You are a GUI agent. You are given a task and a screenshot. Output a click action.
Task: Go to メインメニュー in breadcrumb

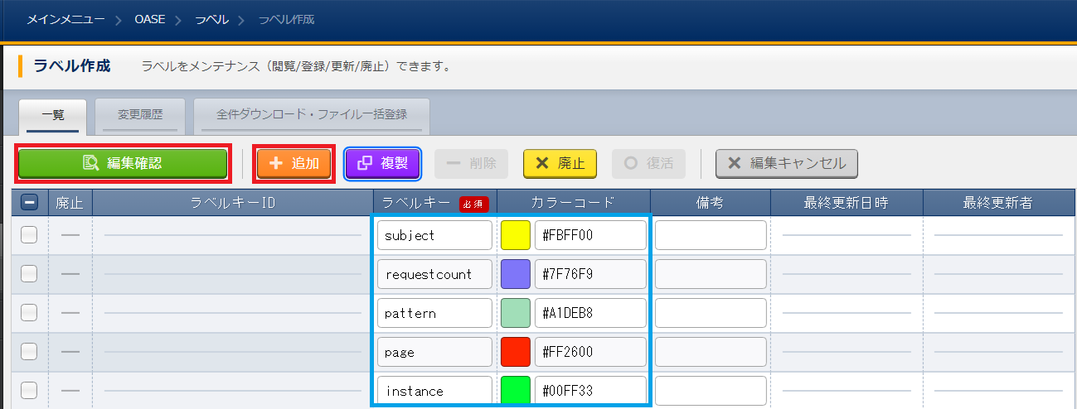coord(65,19)
